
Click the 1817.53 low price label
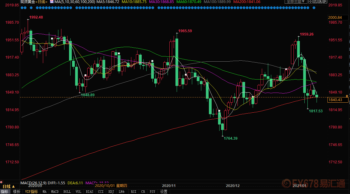tap(316, 111)
